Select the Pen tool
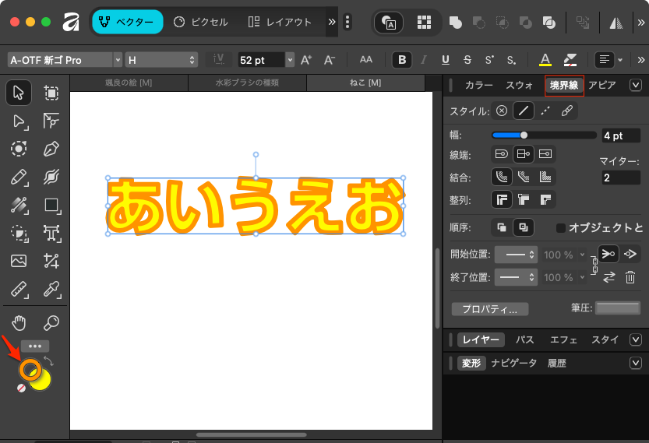The width and height of the screenshot is (649, 443). point(51,149)
